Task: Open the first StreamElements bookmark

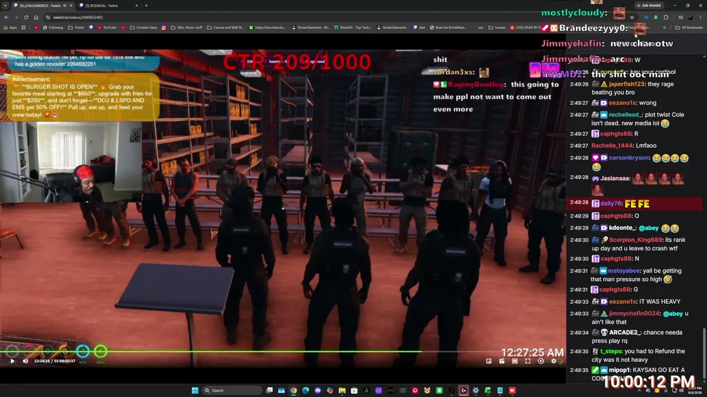Action: point(311,28)
